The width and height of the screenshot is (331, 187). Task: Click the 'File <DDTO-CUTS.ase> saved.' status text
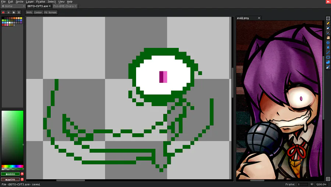tap(21, 184)
